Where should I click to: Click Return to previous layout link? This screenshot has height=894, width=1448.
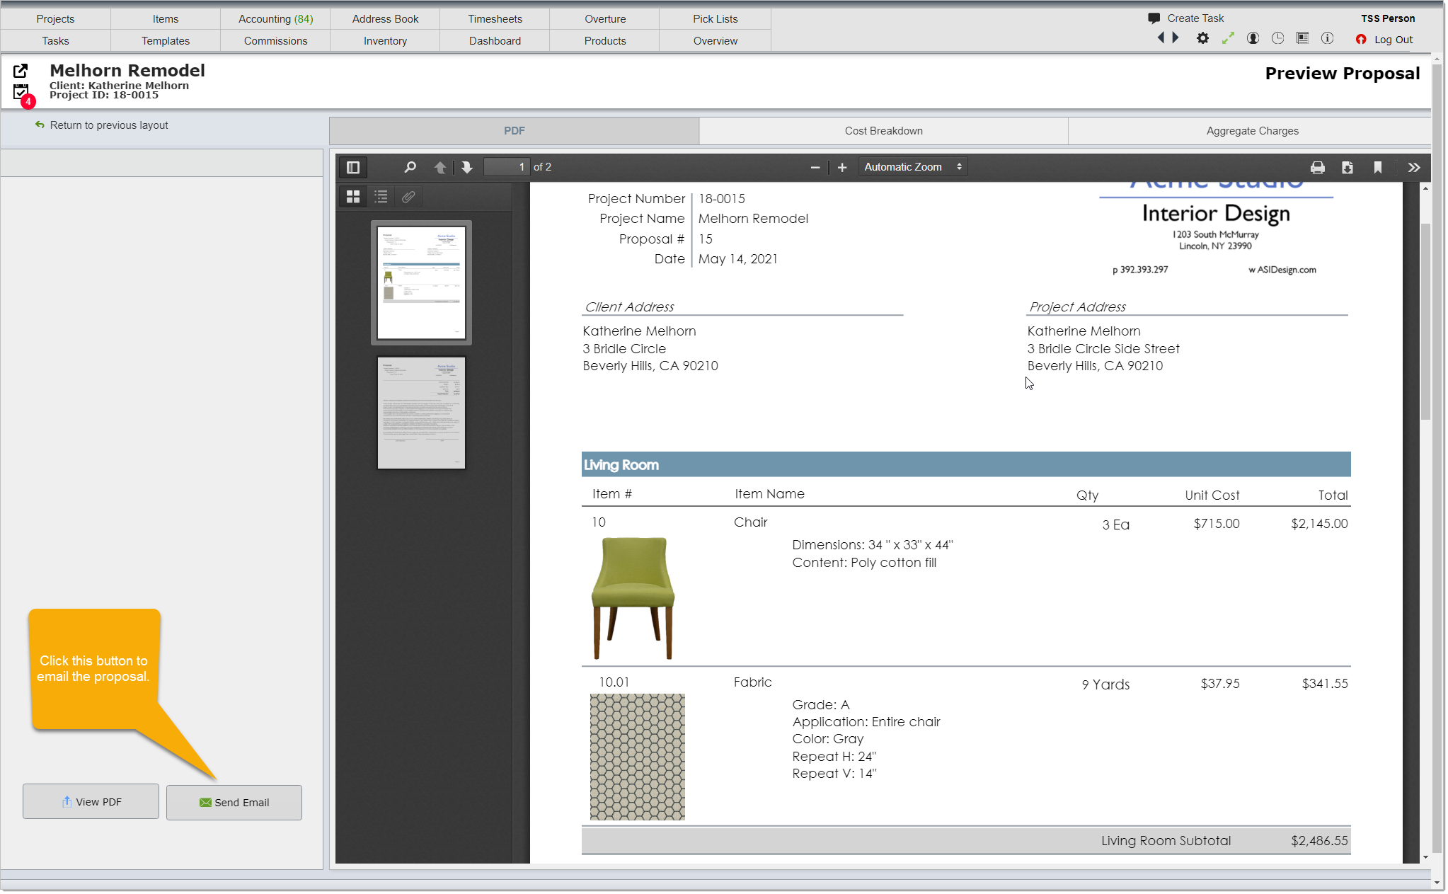pos(108,125)
